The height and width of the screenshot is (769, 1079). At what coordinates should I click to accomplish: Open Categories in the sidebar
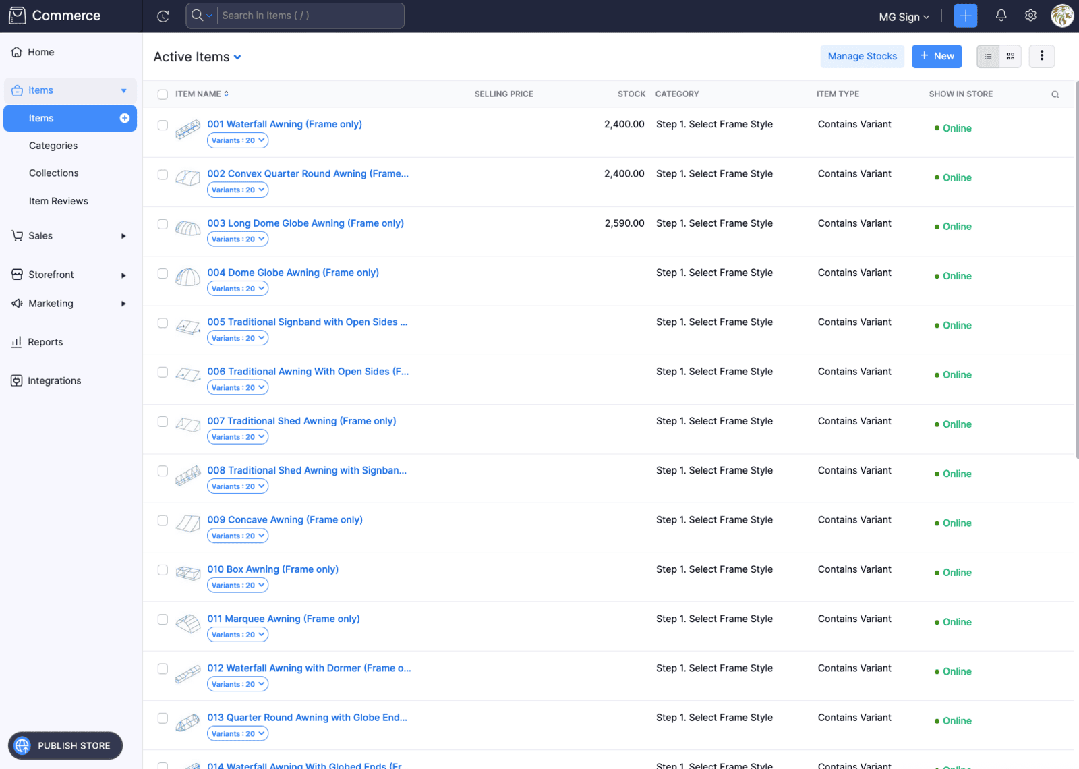coord(53,146)
